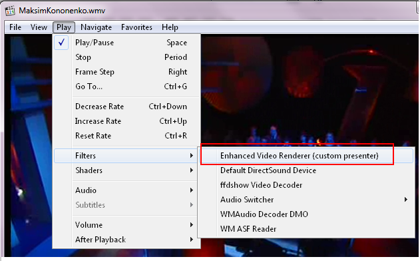This screenshot has width=420, height=261.
Task: Select Decrease Rate option
Action: pyautogui.click(x=127, y=107)
